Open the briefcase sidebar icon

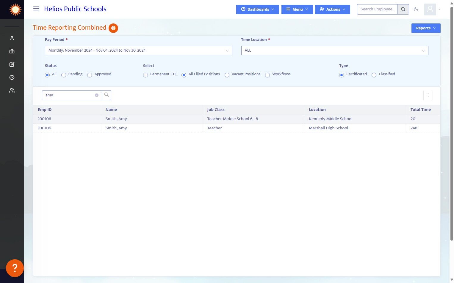[x=12, y=51]
